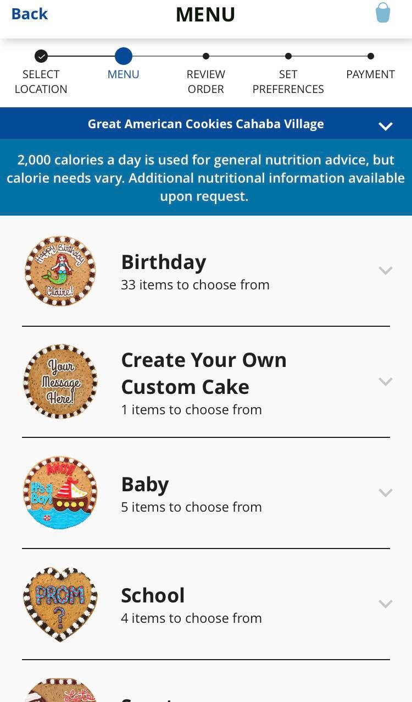412x702 pixels.
Task: Tap the heart-shaped Prom cookie thumbnail
Action: pos(60,604)
